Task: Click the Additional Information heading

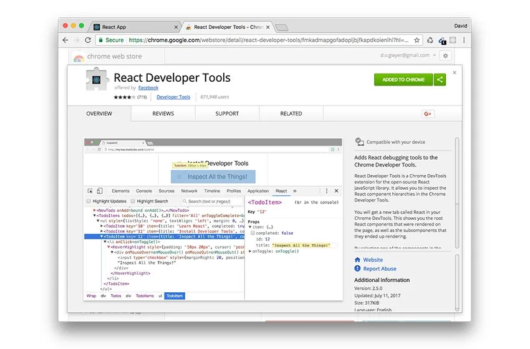Action: click(x=382, y=280)
